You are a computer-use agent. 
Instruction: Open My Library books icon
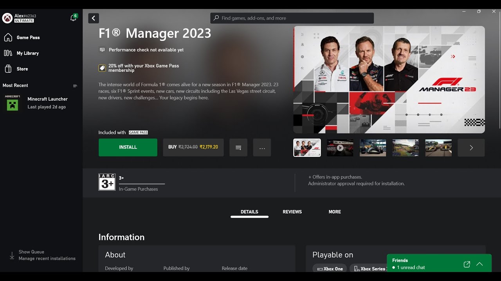coord(8,53)
